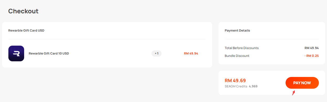Click the 4,969 credits value
This screenshot has width=327, height=102.
(x=253, y=86)
